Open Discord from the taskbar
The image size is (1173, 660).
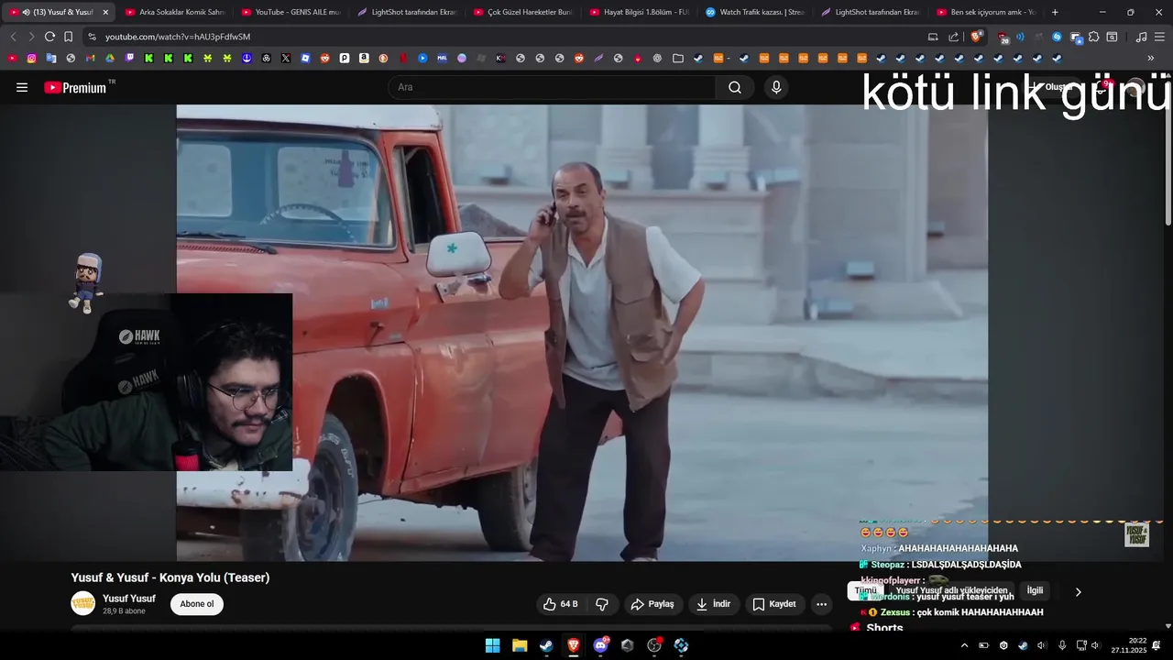pyautogui.click(x=600, y=645)
